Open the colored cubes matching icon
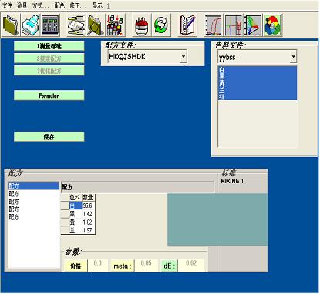 [116, 25]
